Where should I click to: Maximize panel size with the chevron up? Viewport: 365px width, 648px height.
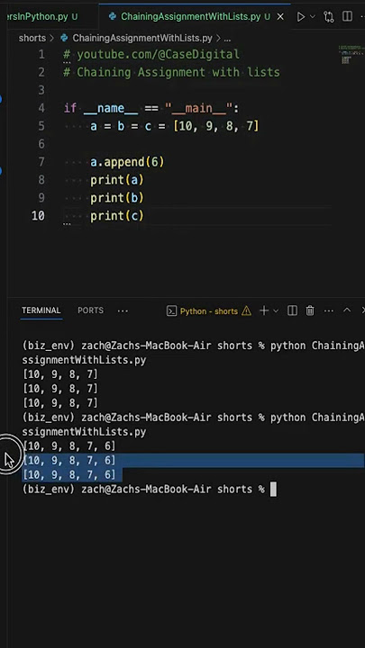[x=347, y=310]
